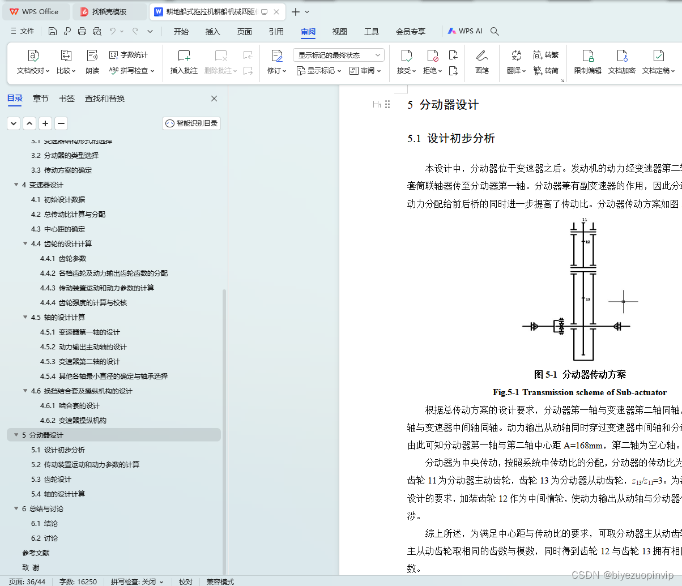
Task: Open 限制编辑 restrict editing
Action: pos(588,62)
